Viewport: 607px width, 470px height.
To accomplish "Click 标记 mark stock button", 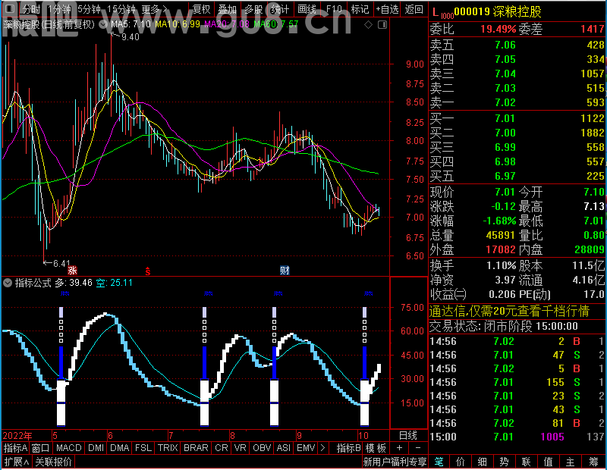I will [x=360, y=9].
